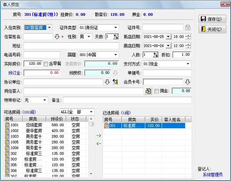The image size is (231, 181).
Task: Remove room with left green arrow
Action: pos(99,144)
